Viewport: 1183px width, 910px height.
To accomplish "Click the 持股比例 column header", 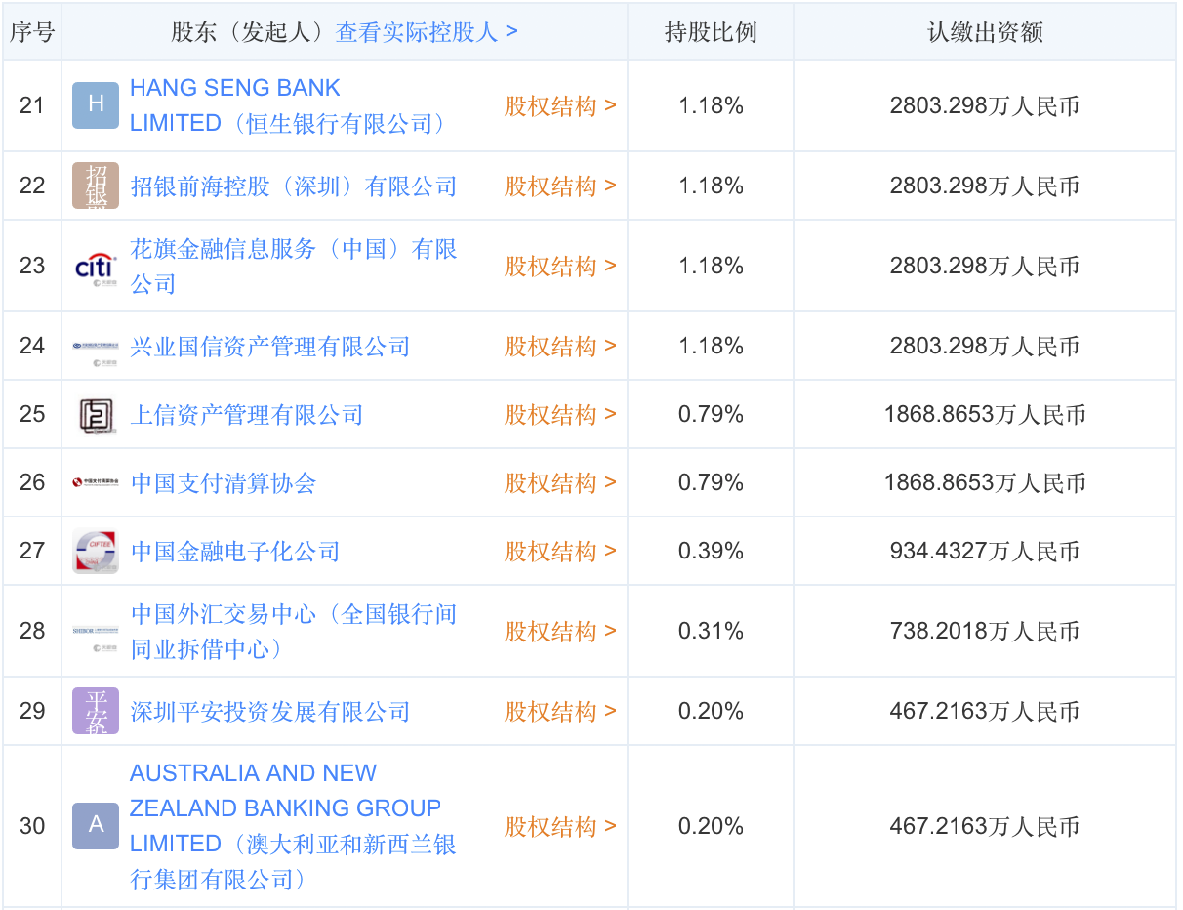I will 711,31.
